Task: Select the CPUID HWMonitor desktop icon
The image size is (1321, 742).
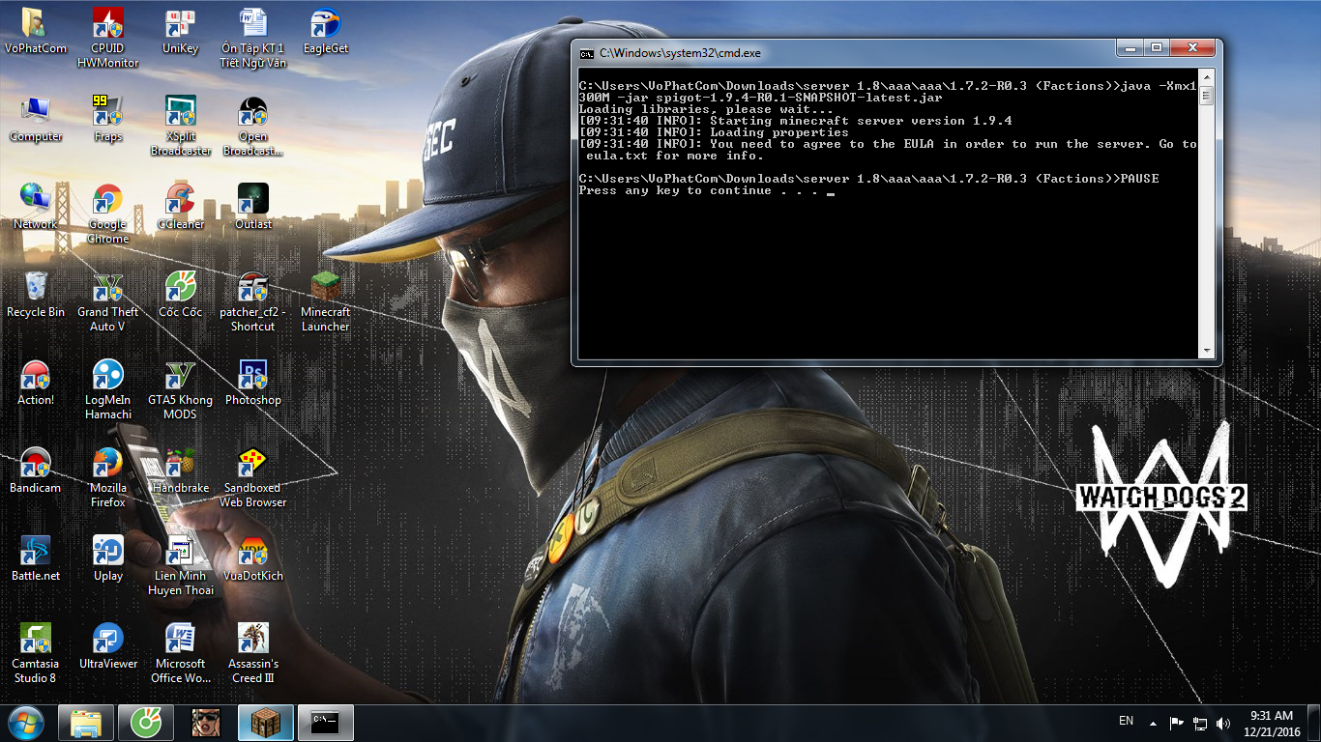Action: tap(107, 24)
